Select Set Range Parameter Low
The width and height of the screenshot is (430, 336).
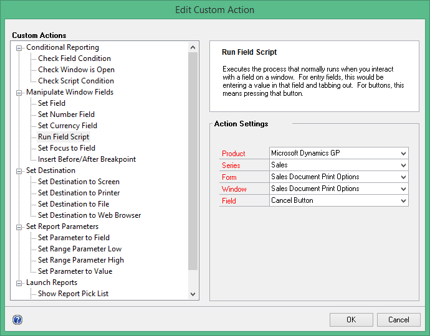(80, 249)
